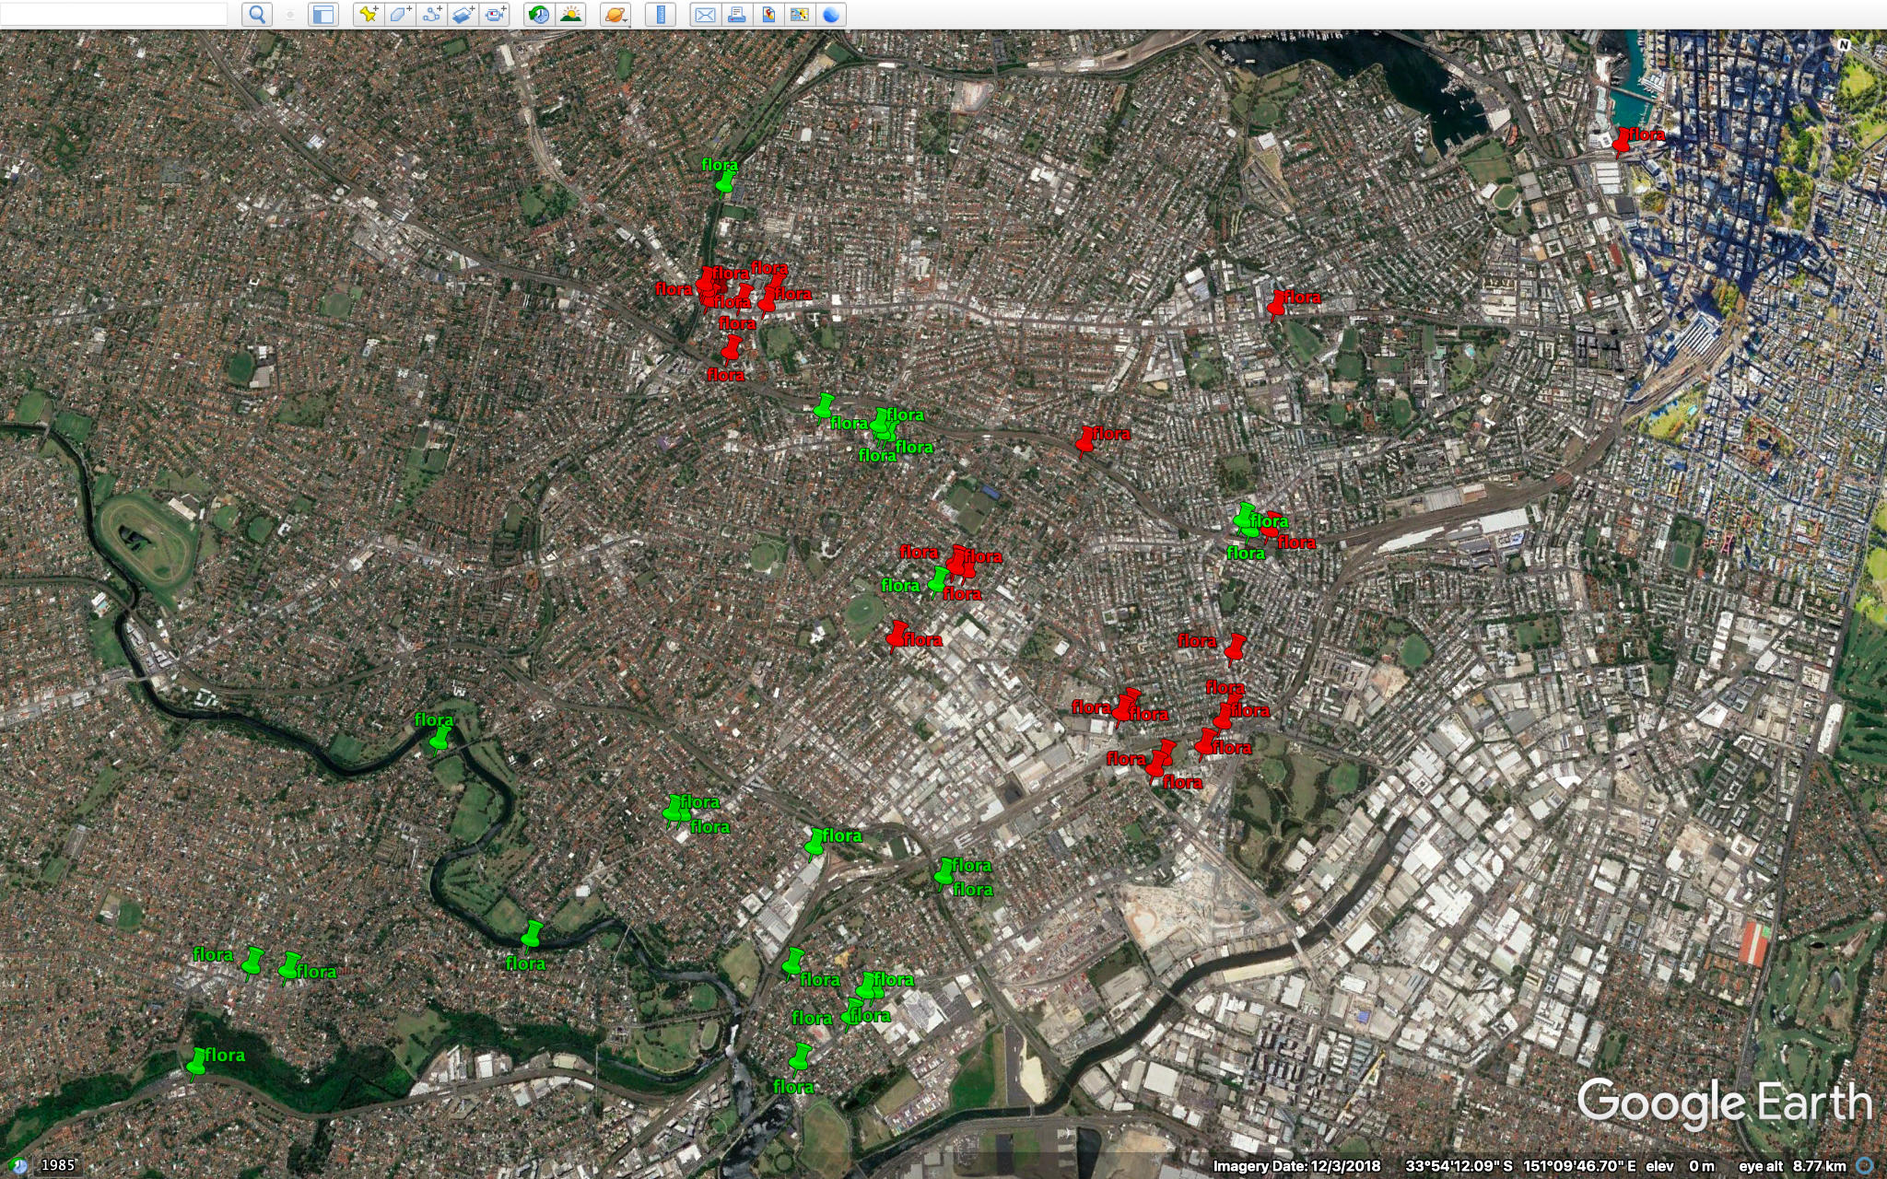Viewport: 1887px width, 1179px height.
Task: Email the current view
Action: [x=705, y=15]
